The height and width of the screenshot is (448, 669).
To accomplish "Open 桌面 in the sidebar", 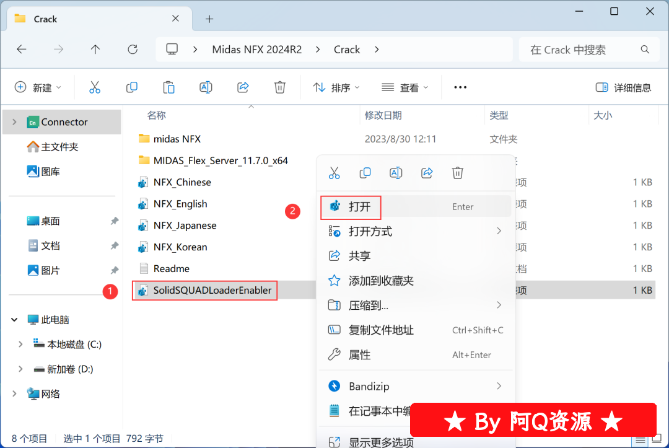I will click(x=50, y=221).
